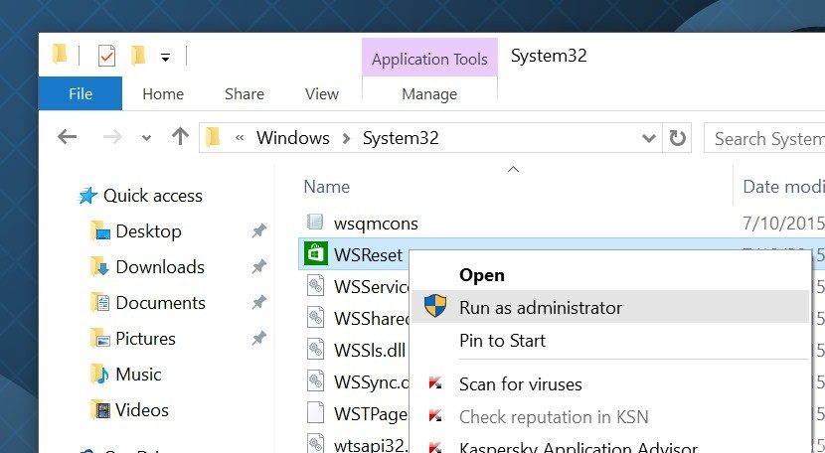
Task: Click the WSService file icon
Action: pyautogui.click(x=315, y=286)
